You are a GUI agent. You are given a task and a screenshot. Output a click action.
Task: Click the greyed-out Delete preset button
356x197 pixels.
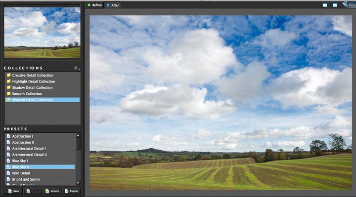pos(33,191)
